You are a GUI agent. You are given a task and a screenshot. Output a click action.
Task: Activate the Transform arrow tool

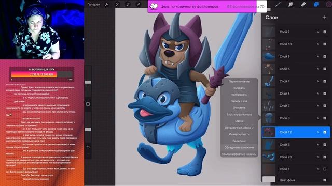139,4
